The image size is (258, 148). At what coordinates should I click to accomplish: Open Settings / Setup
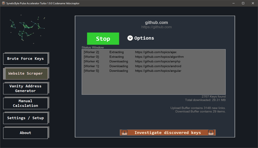26,118
